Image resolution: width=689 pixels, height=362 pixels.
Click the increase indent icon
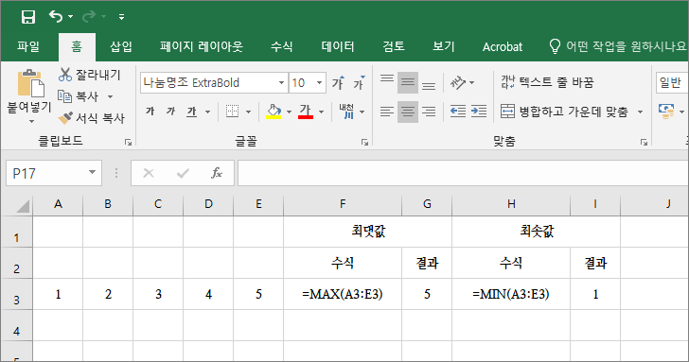479,112
